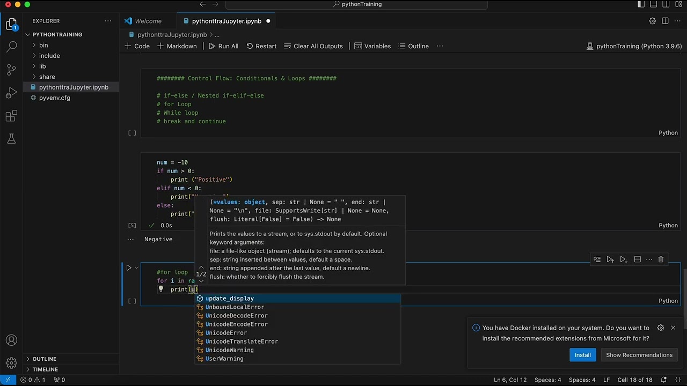Split the cell from cell toolbar
Image resolution: width=687 pixels, height=386 pixels.
pyautogui.click(x=637, y=259)
